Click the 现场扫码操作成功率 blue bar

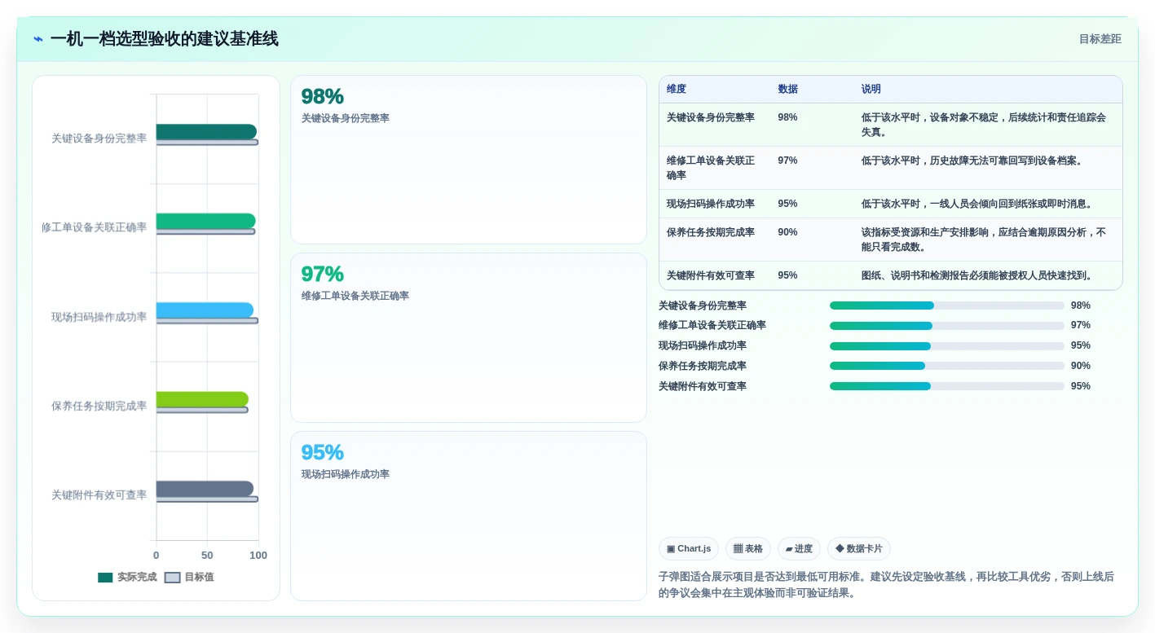pos(205,310)
